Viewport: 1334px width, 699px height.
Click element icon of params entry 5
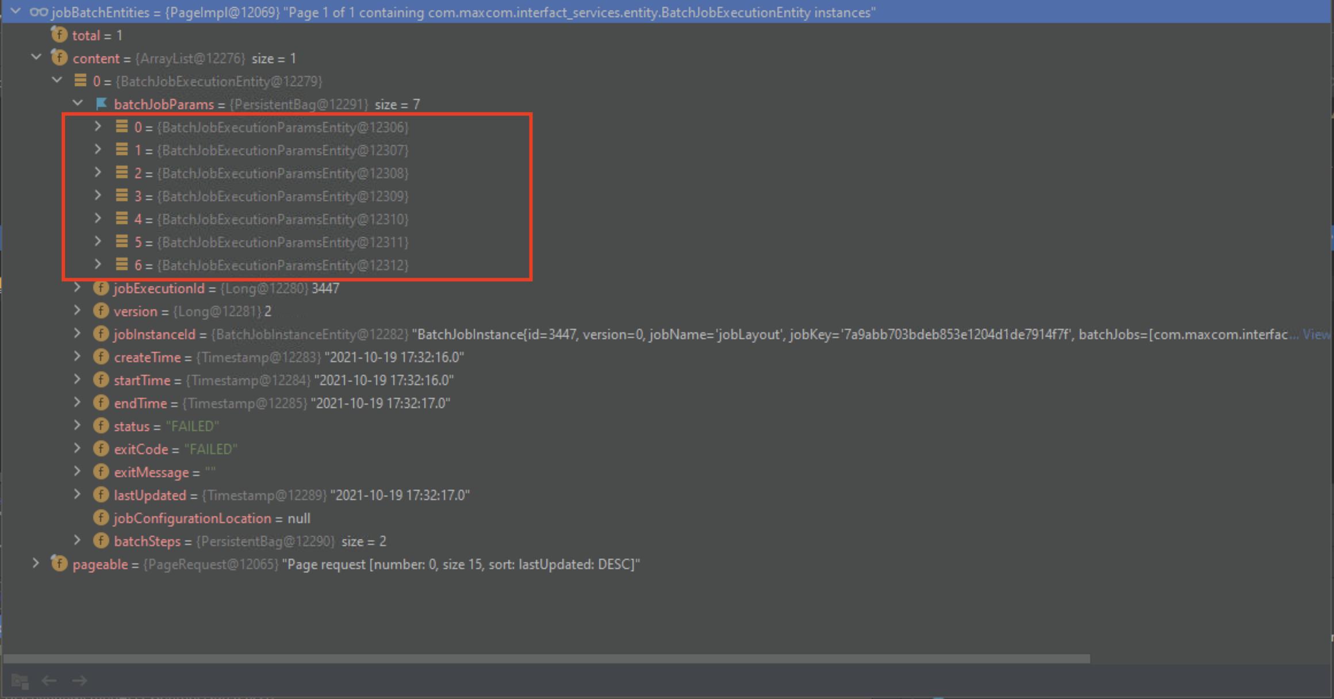click(x=122, y=241)
